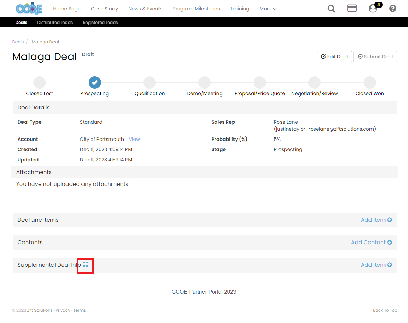The height and width of the screenshot is (323, 408).
Task: Open the search magnifier icon
Action: (331, 9)
